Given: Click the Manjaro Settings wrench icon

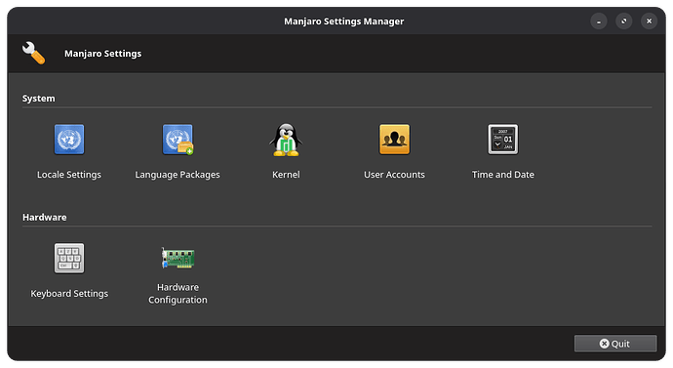Looking at the screenshot, I should tap(33, 53).
